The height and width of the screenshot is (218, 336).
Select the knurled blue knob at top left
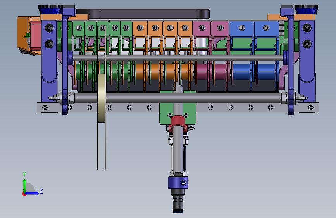pos(50,10)
